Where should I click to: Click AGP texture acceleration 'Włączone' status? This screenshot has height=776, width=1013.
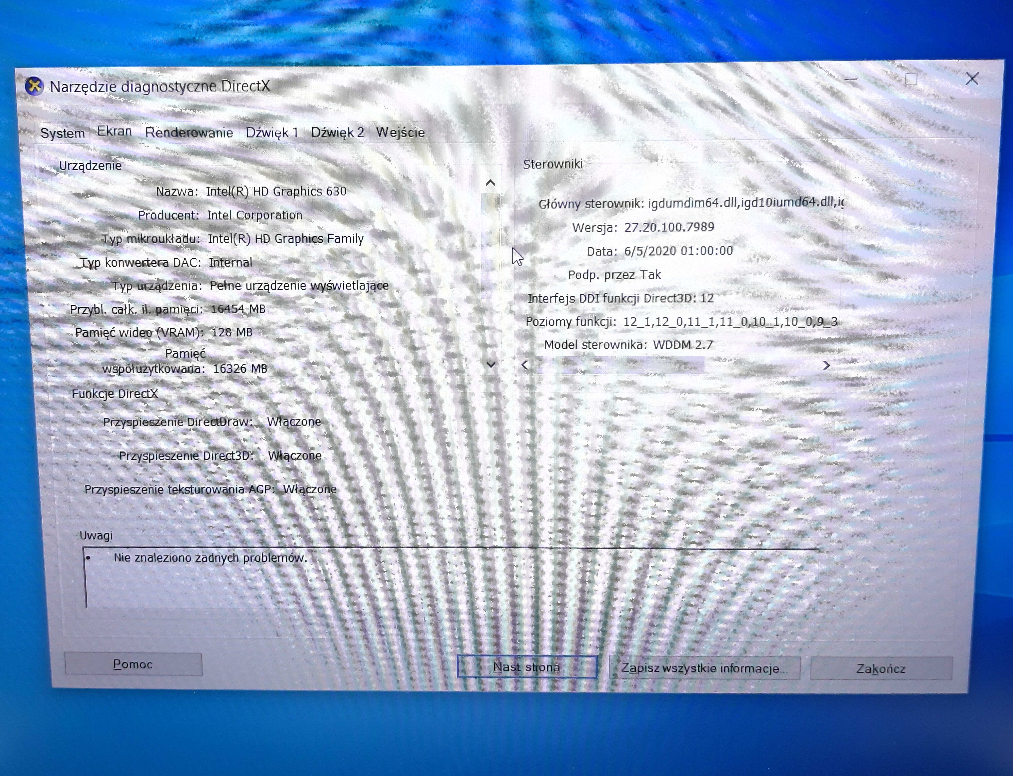tap(310, 490)
